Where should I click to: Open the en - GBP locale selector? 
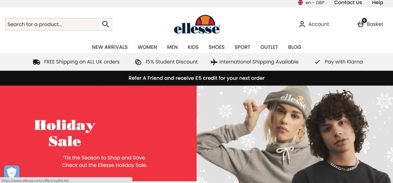315,3
